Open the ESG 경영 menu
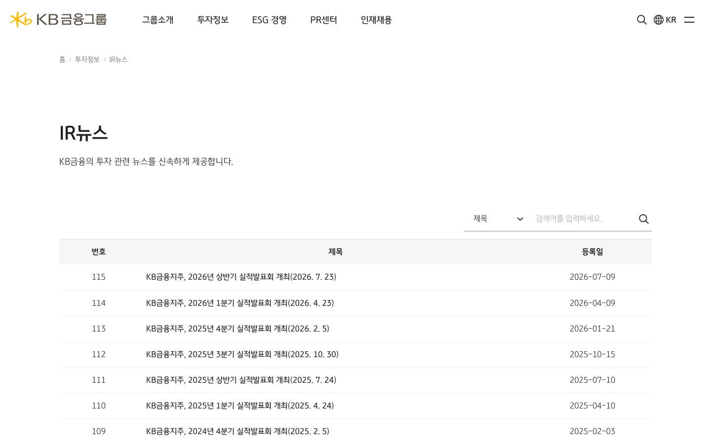Image resolution: width=711 pixels, height=444 pixels. click(x=269, y=20)
